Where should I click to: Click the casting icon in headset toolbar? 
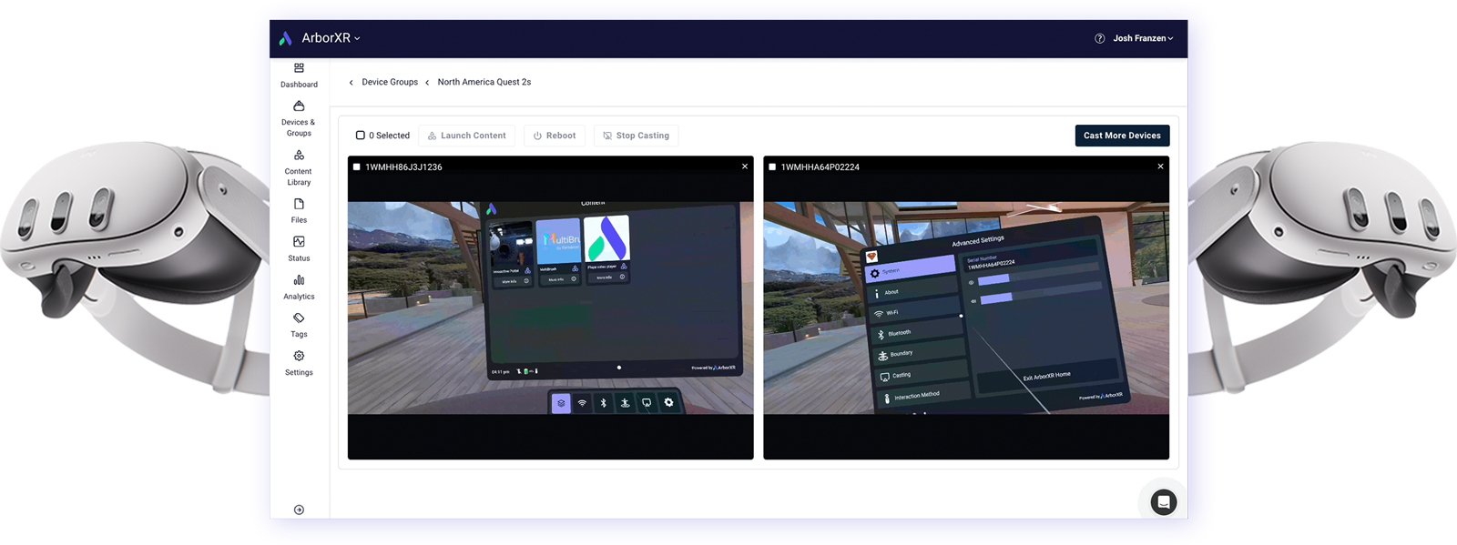(x=647, y=403)
